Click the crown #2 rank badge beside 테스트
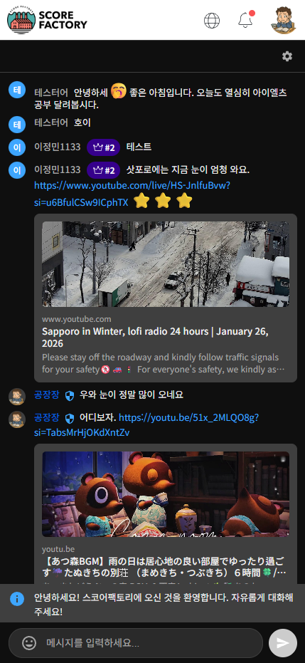Viewport: 305px width, 663px height. [103, 147]
